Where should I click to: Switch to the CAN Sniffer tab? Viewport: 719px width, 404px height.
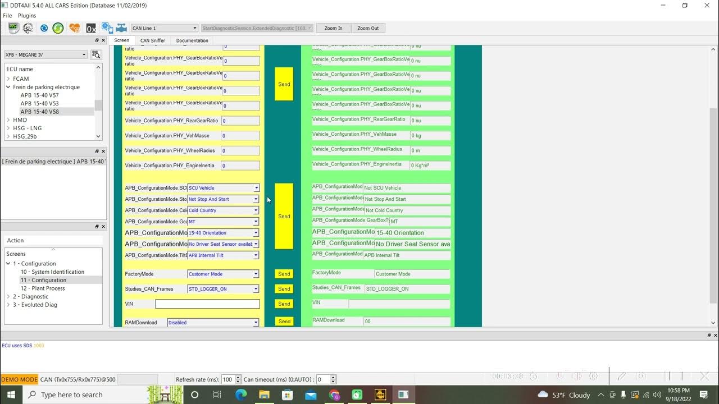153,40
